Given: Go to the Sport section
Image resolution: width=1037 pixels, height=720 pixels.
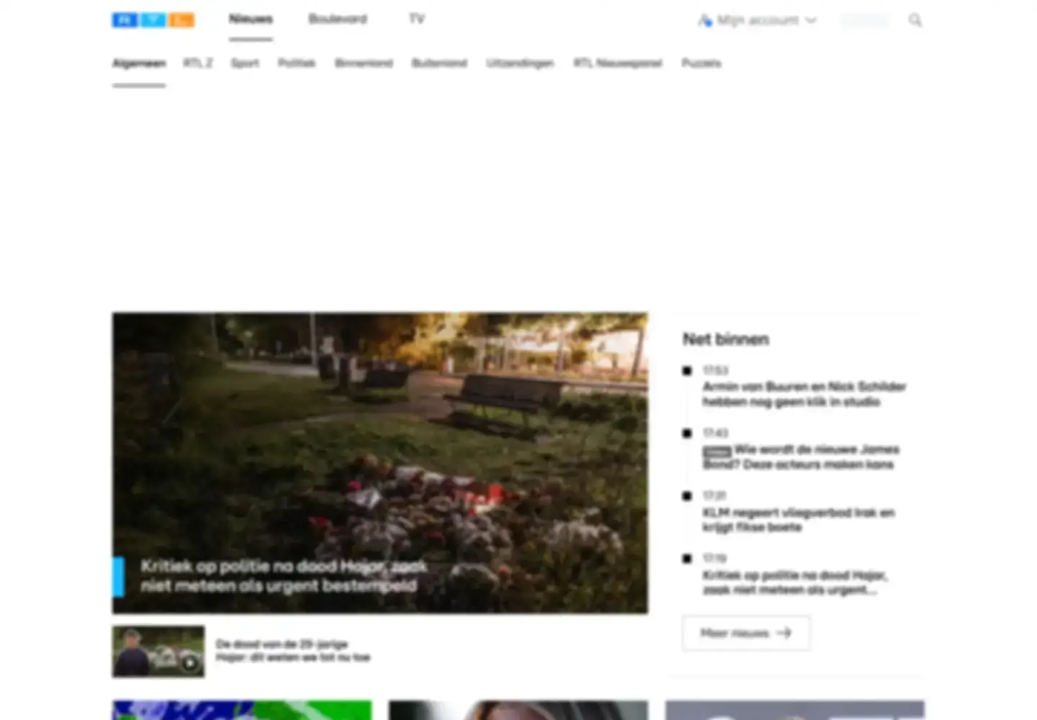Looking at the screenshot, I should pyautogui.click(x=245, y=63).
